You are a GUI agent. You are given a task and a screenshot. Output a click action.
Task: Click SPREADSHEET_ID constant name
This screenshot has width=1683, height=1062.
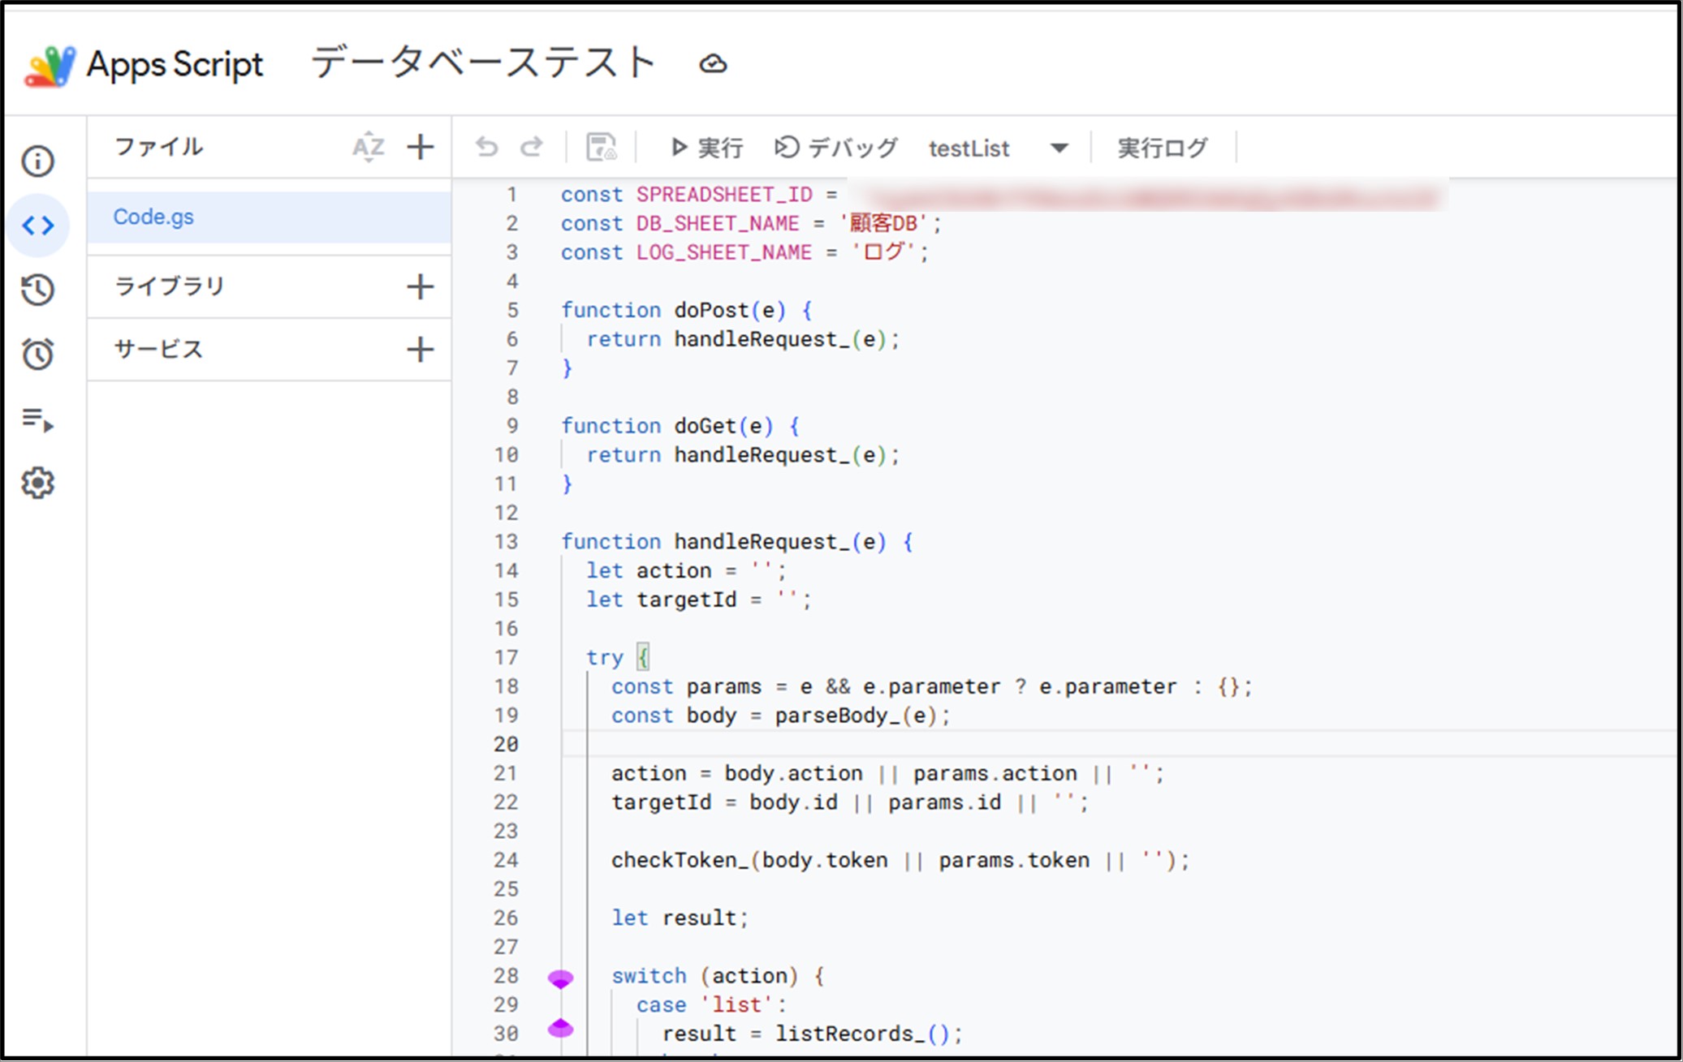(724, 195)
